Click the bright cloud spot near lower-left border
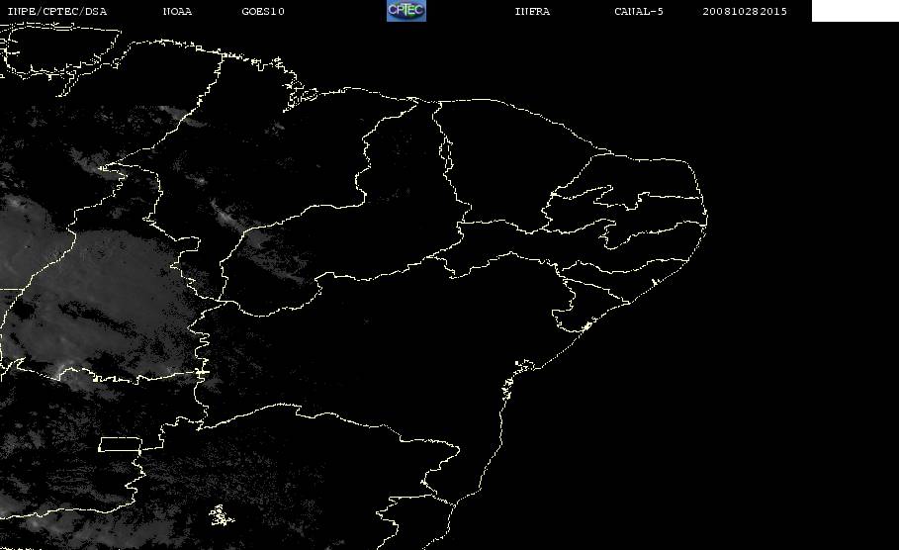This screenshot has height=550, width=899. pos(61,369)
